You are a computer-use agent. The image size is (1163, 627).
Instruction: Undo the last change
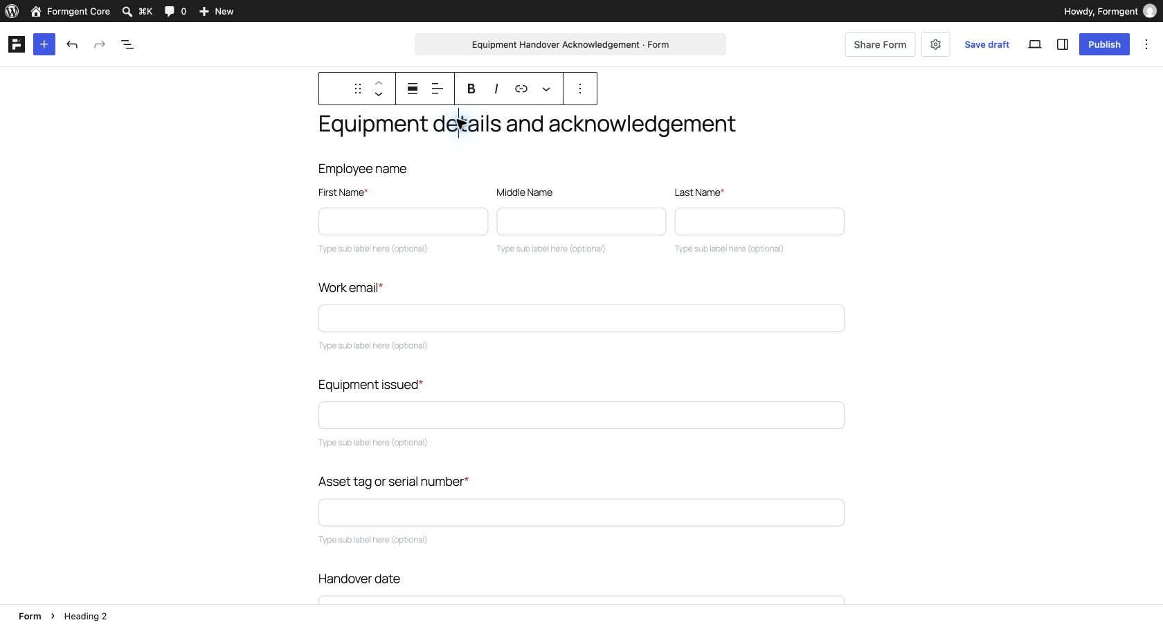[72, 44]
